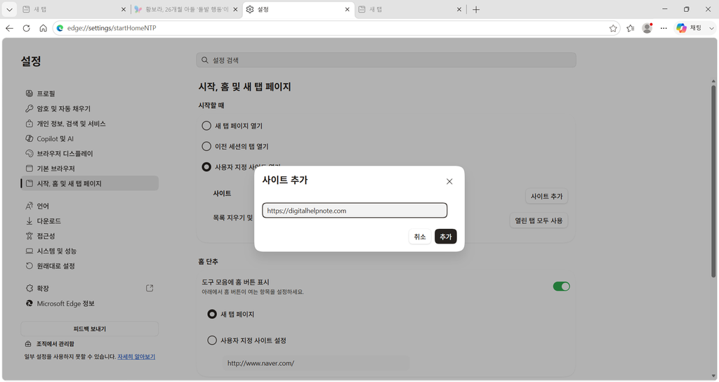Confirm with the 추가 button in dialog

[446, 237]
